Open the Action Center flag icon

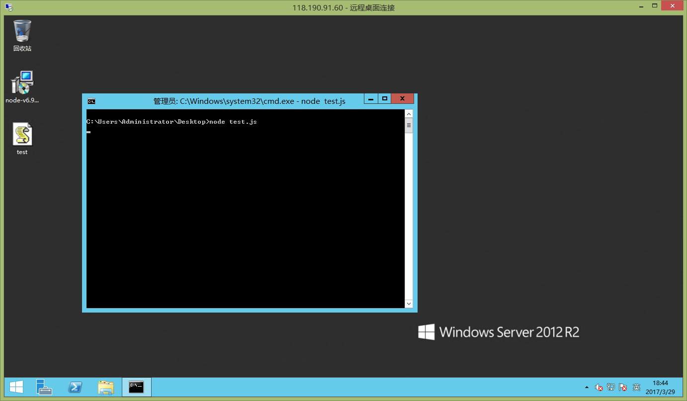[623, 388]
